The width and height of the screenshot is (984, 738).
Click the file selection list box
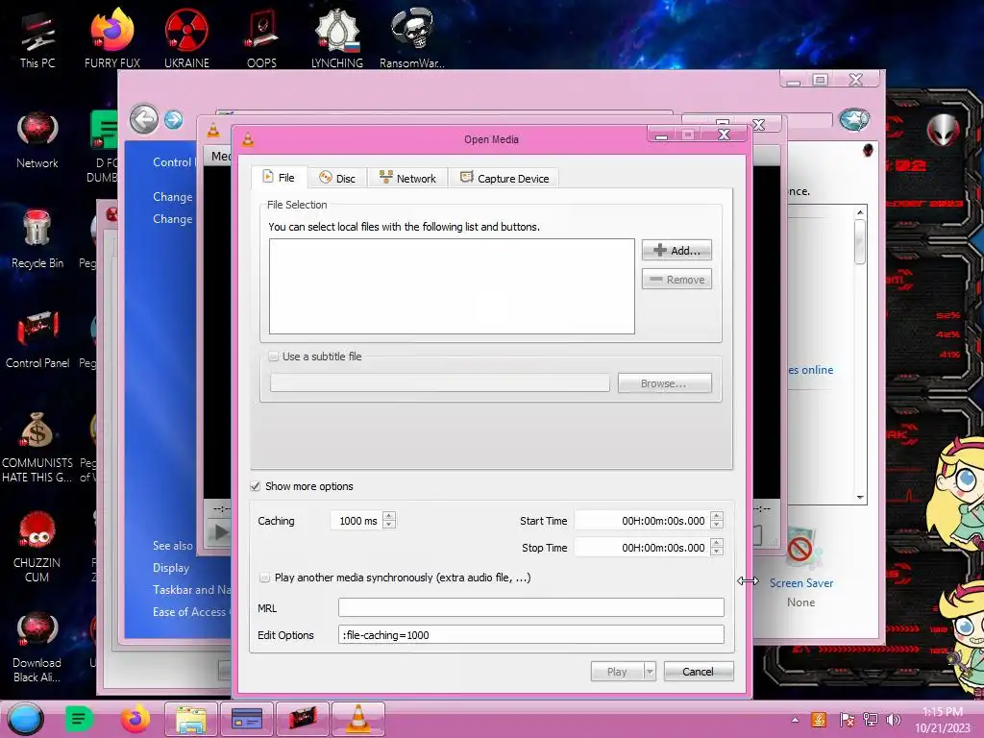point(452,286)
